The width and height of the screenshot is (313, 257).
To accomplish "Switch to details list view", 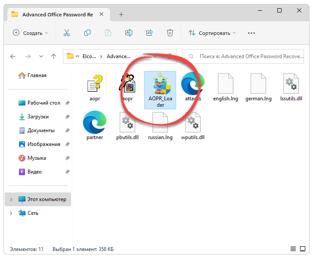I will coord(293,249).
